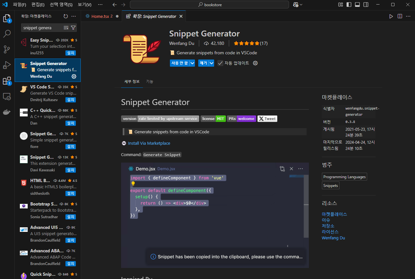415x279 pixels.
Task: Run the extension with the play icon
Action: click(391, 16)
